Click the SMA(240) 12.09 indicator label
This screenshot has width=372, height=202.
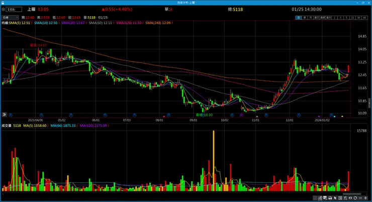158,23
